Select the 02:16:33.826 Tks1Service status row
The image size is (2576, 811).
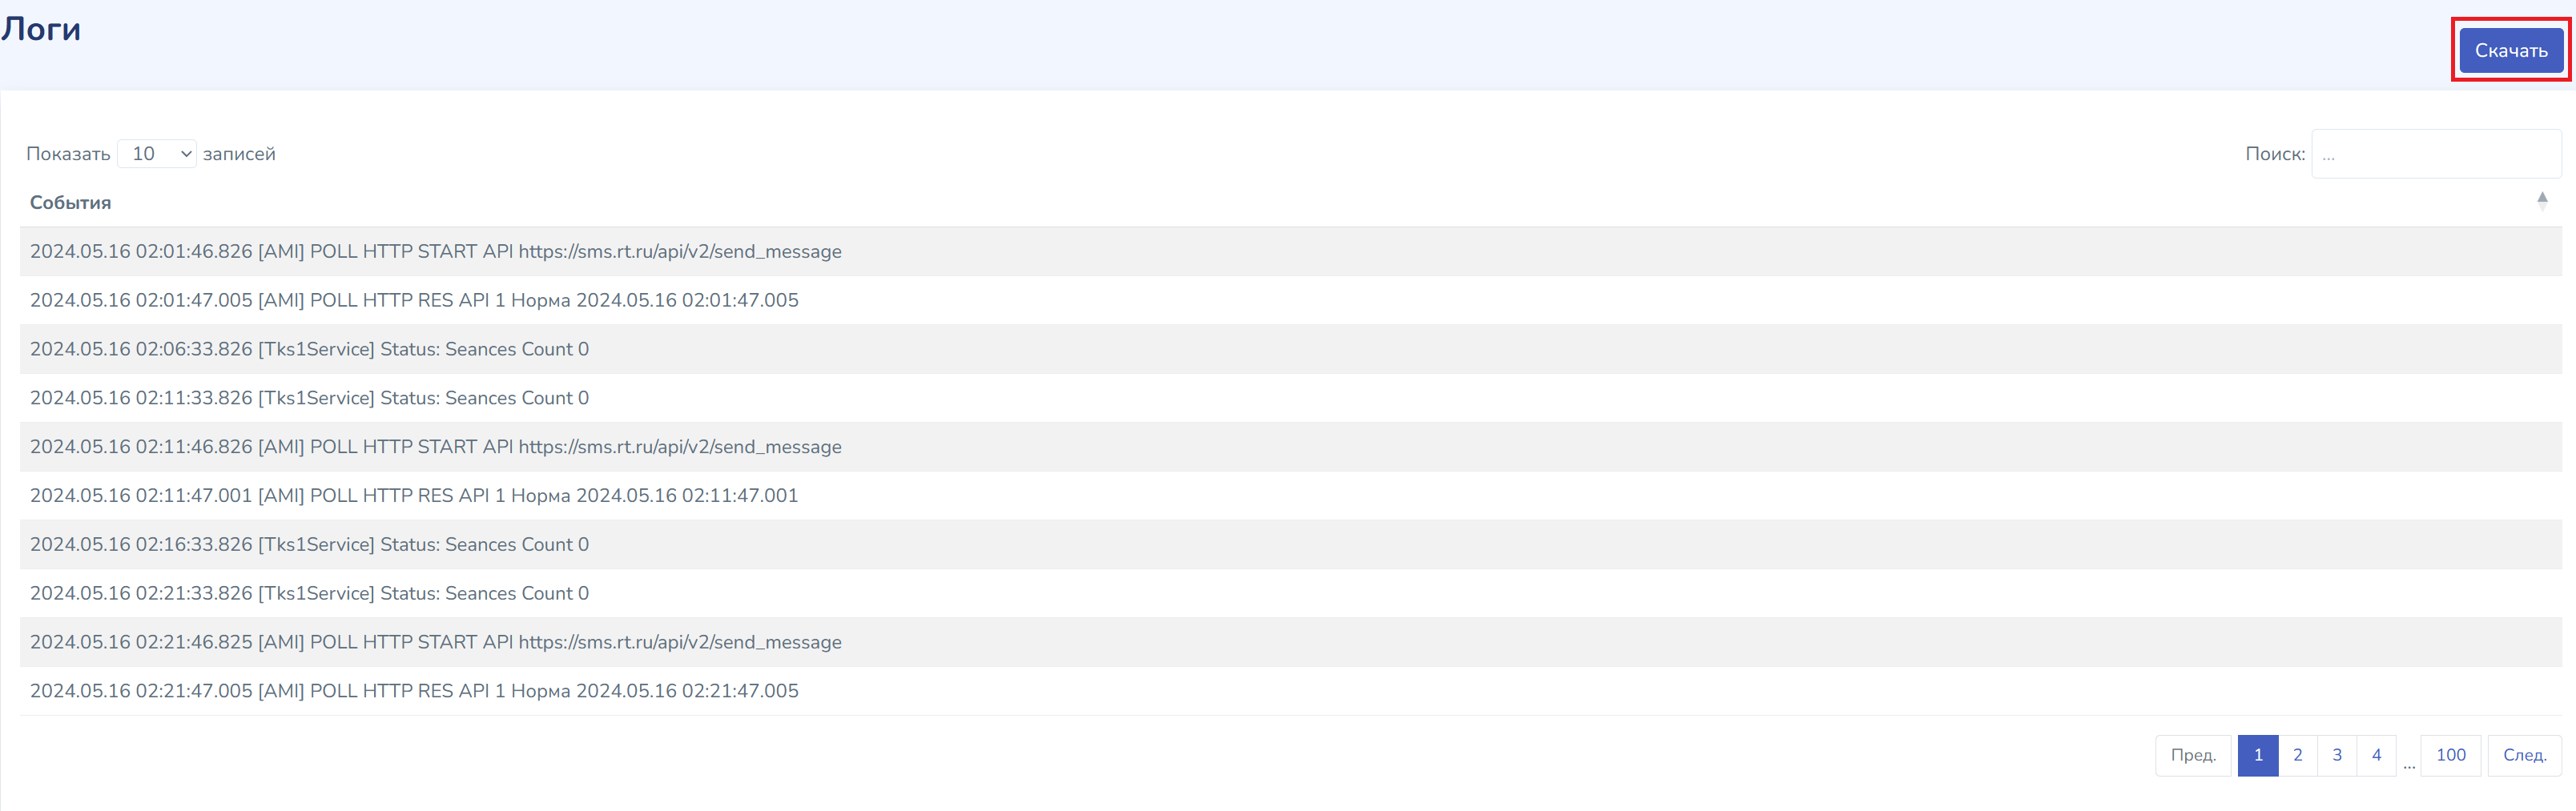(x=1290, y=544)
